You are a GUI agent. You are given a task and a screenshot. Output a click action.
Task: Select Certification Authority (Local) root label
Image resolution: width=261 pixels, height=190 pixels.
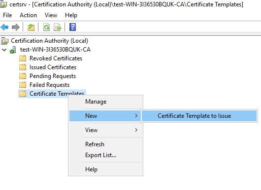(x=49, y=41)
